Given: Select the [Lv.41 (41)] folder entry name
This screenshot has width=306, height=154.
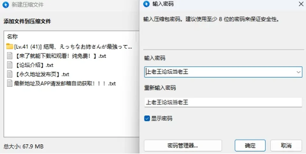Looking at the screenshot, I should point(73,47).
